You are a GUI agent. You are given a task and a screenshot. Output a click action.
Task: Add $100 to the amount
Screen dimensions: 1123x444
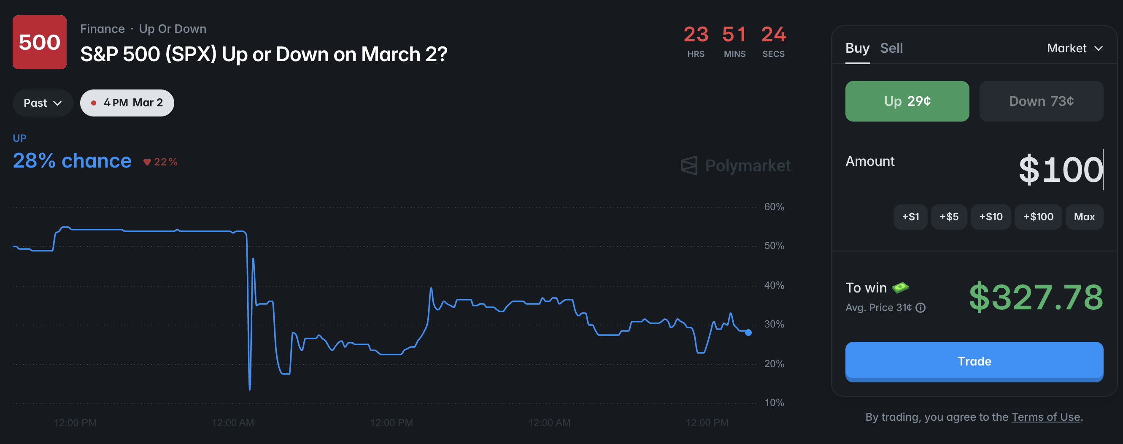[1039, 217]
